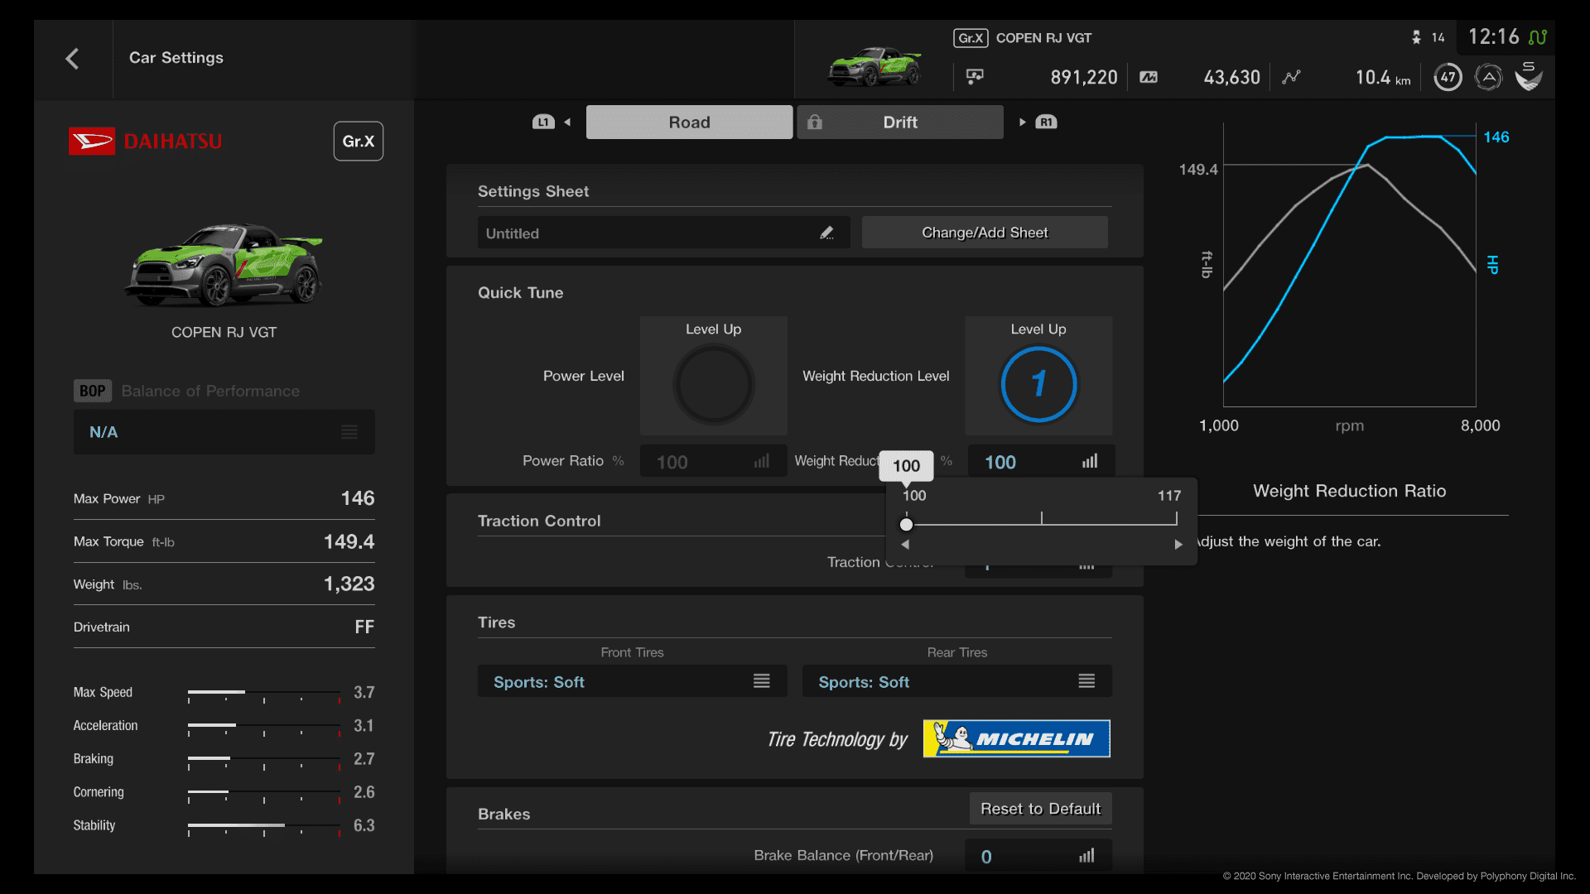Increase weight ratio with slider right arrow
The height and width of the screenshot is (894, 1590).
[x=1178, y=544]
